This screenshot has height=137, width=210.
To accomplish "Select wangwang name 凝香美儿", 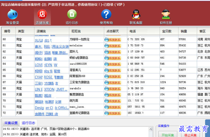I will (x=75, y=70).
